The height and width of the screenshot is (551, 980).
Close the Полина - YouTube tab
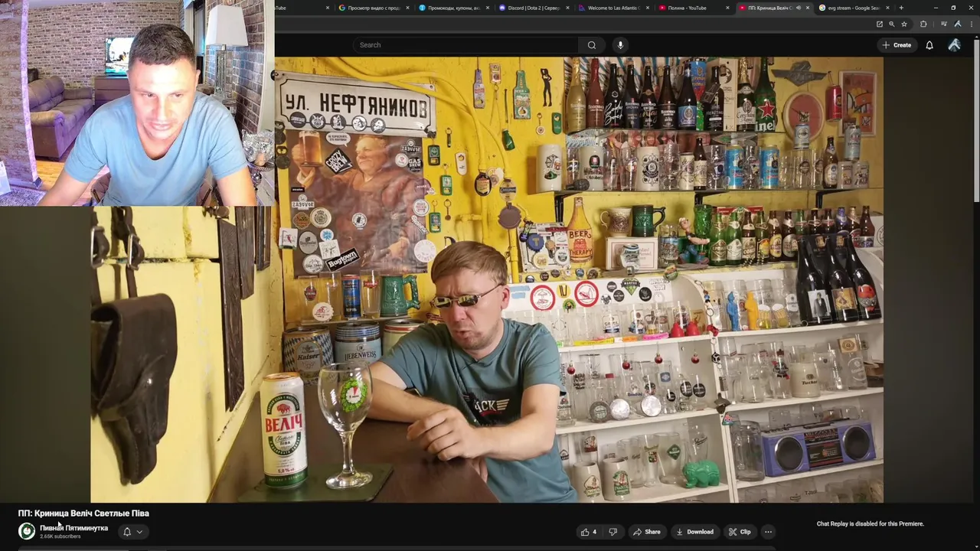(727, 8)
